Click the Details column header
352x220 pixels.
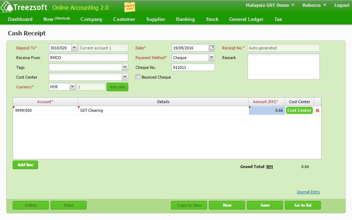[x=163, y=102]
